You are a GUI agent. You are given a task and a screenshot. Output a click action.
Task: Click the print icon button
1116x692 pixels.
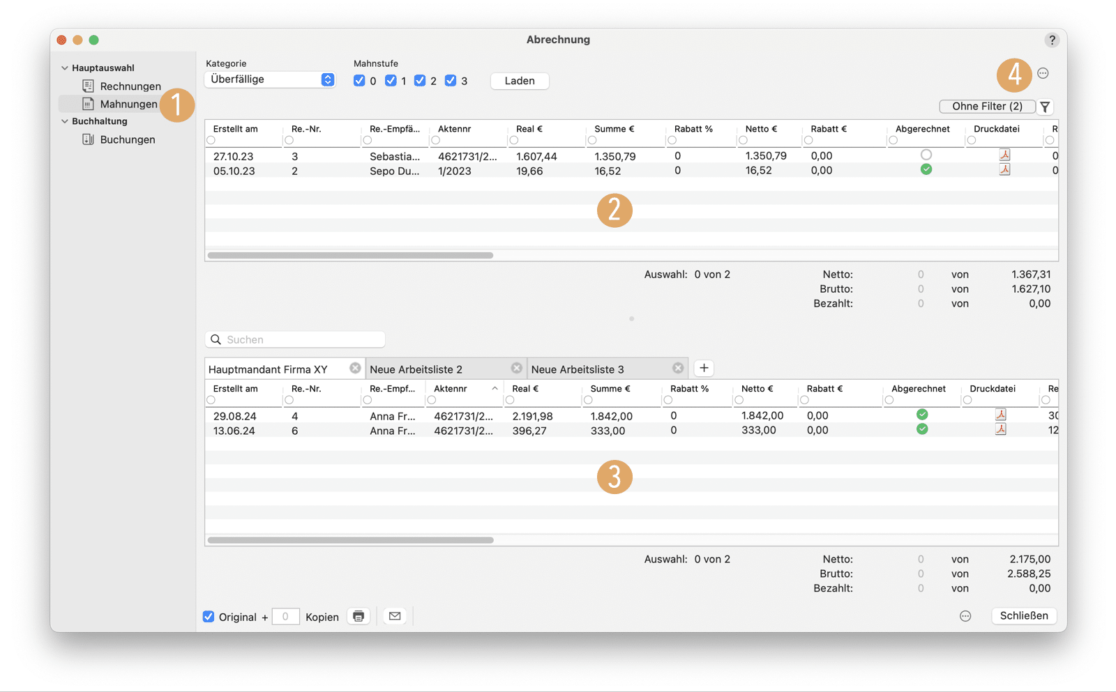pos(359,616)
